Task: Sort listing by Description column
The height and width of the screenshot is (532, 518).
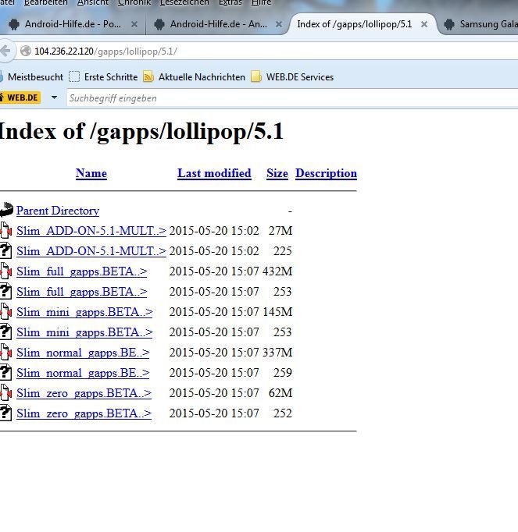Action: pyautogui.click(x=326, y=173)
